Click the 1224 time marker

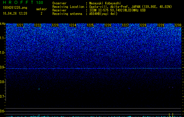(x=73, y=25)
